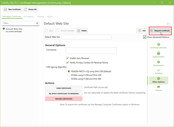Open the Settings tab
Screen dimensions: 174x127
click(41, 16)
